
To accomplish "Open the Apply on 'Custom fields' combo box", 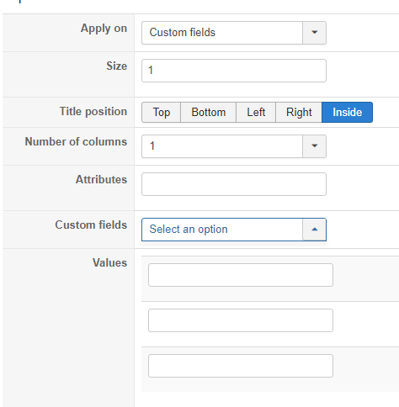I will (x=234, y=33).
